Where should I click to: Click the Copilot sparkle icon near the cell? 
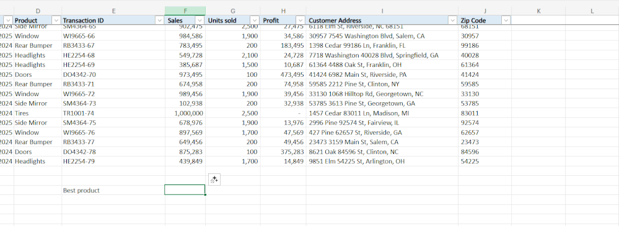pos(214,180)
